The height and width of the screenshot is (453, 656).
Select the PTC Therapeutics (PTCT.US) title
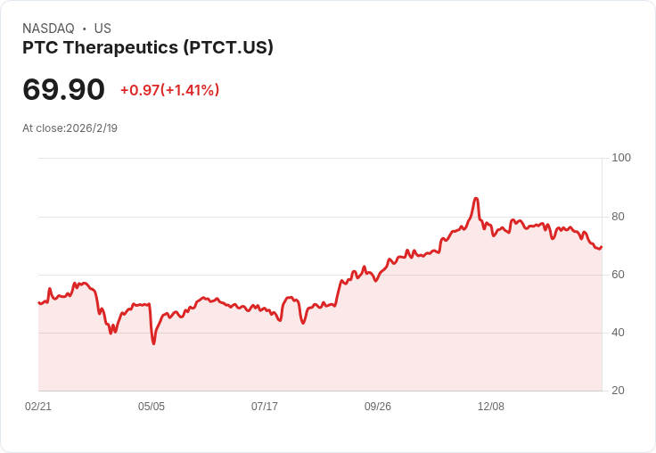pyautogui.click(x=148, y=48)
